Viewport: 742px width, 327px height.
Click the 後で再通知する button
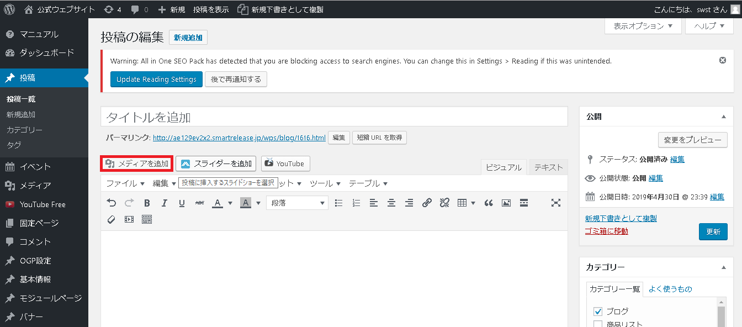click(x=236, y=79)
